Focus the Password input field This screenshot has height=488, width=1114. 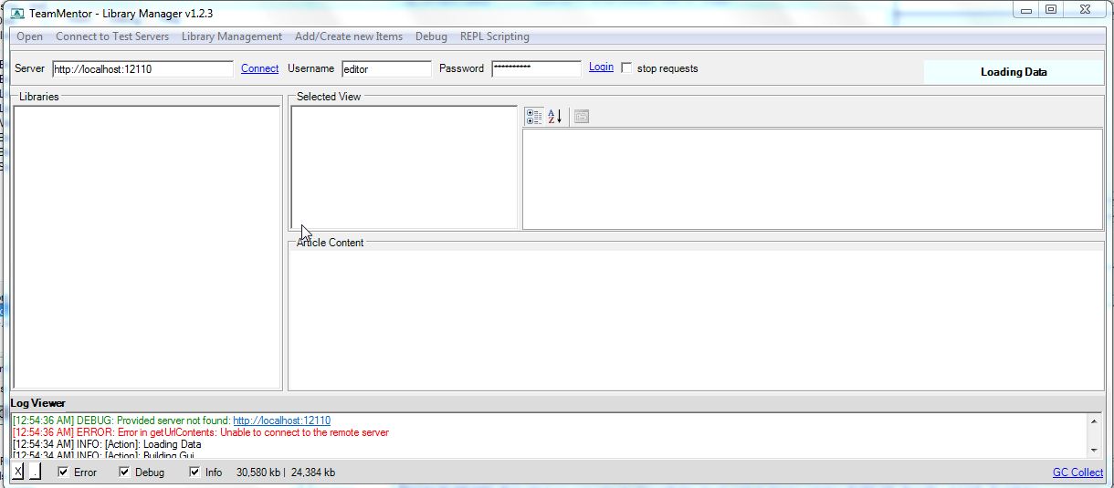536,68
